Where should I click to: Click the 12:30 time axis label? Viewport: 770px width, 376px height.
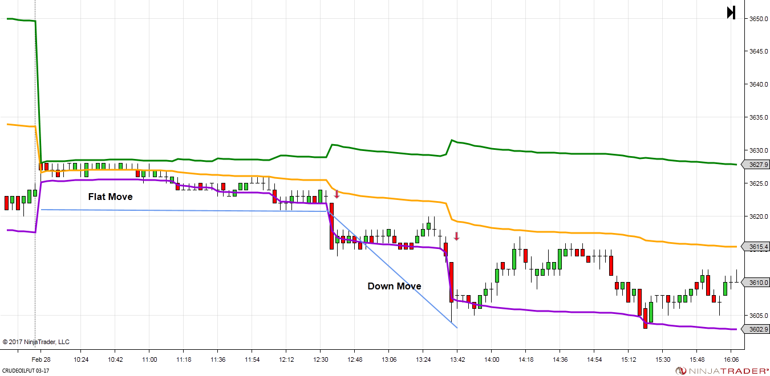[320, 359]
